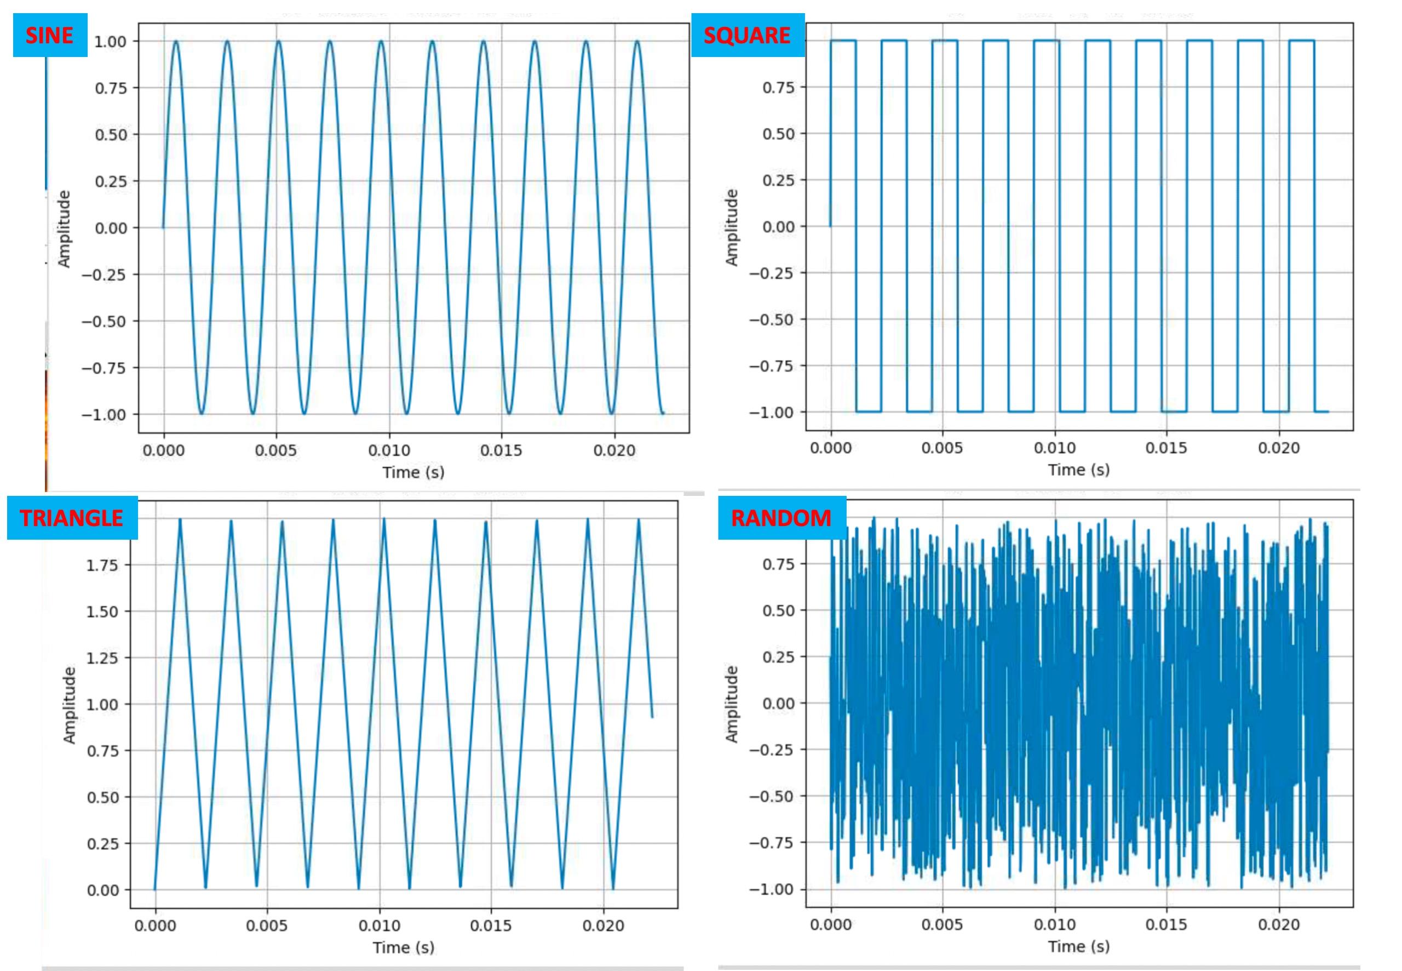Click the 0.010 x-tick on the sine plot
Image resolution: width=1402 pixels, height=971 pixels.
pyautogui.click(x=389, y=451)
